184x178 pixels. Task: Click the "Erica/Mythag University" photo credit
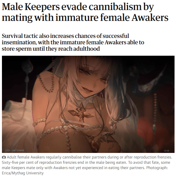[x=23, y=173]
